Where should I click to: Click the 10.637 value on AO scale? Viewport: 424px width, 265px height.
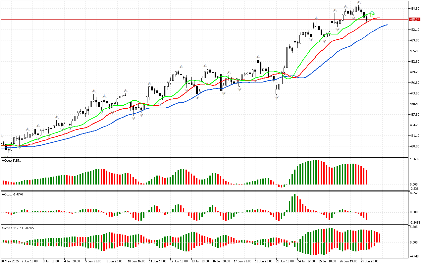(415, 159)
